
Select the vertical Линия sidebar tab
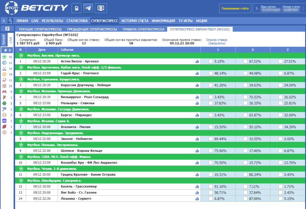pos(4,40)
